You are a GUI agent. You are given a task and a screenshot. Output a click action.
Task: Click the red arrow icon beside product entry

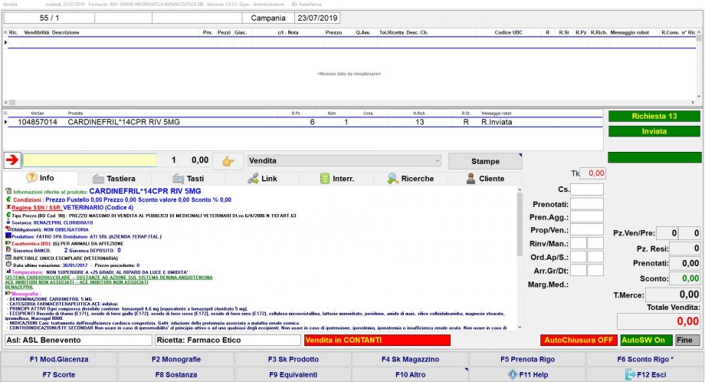pyautogui.click(x=11, y=160)
